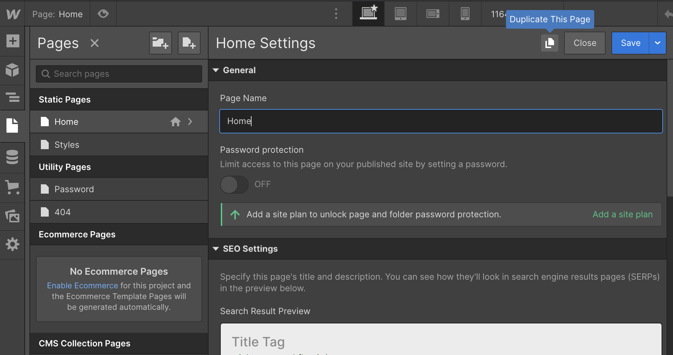Focus the Search pages field

119,74
